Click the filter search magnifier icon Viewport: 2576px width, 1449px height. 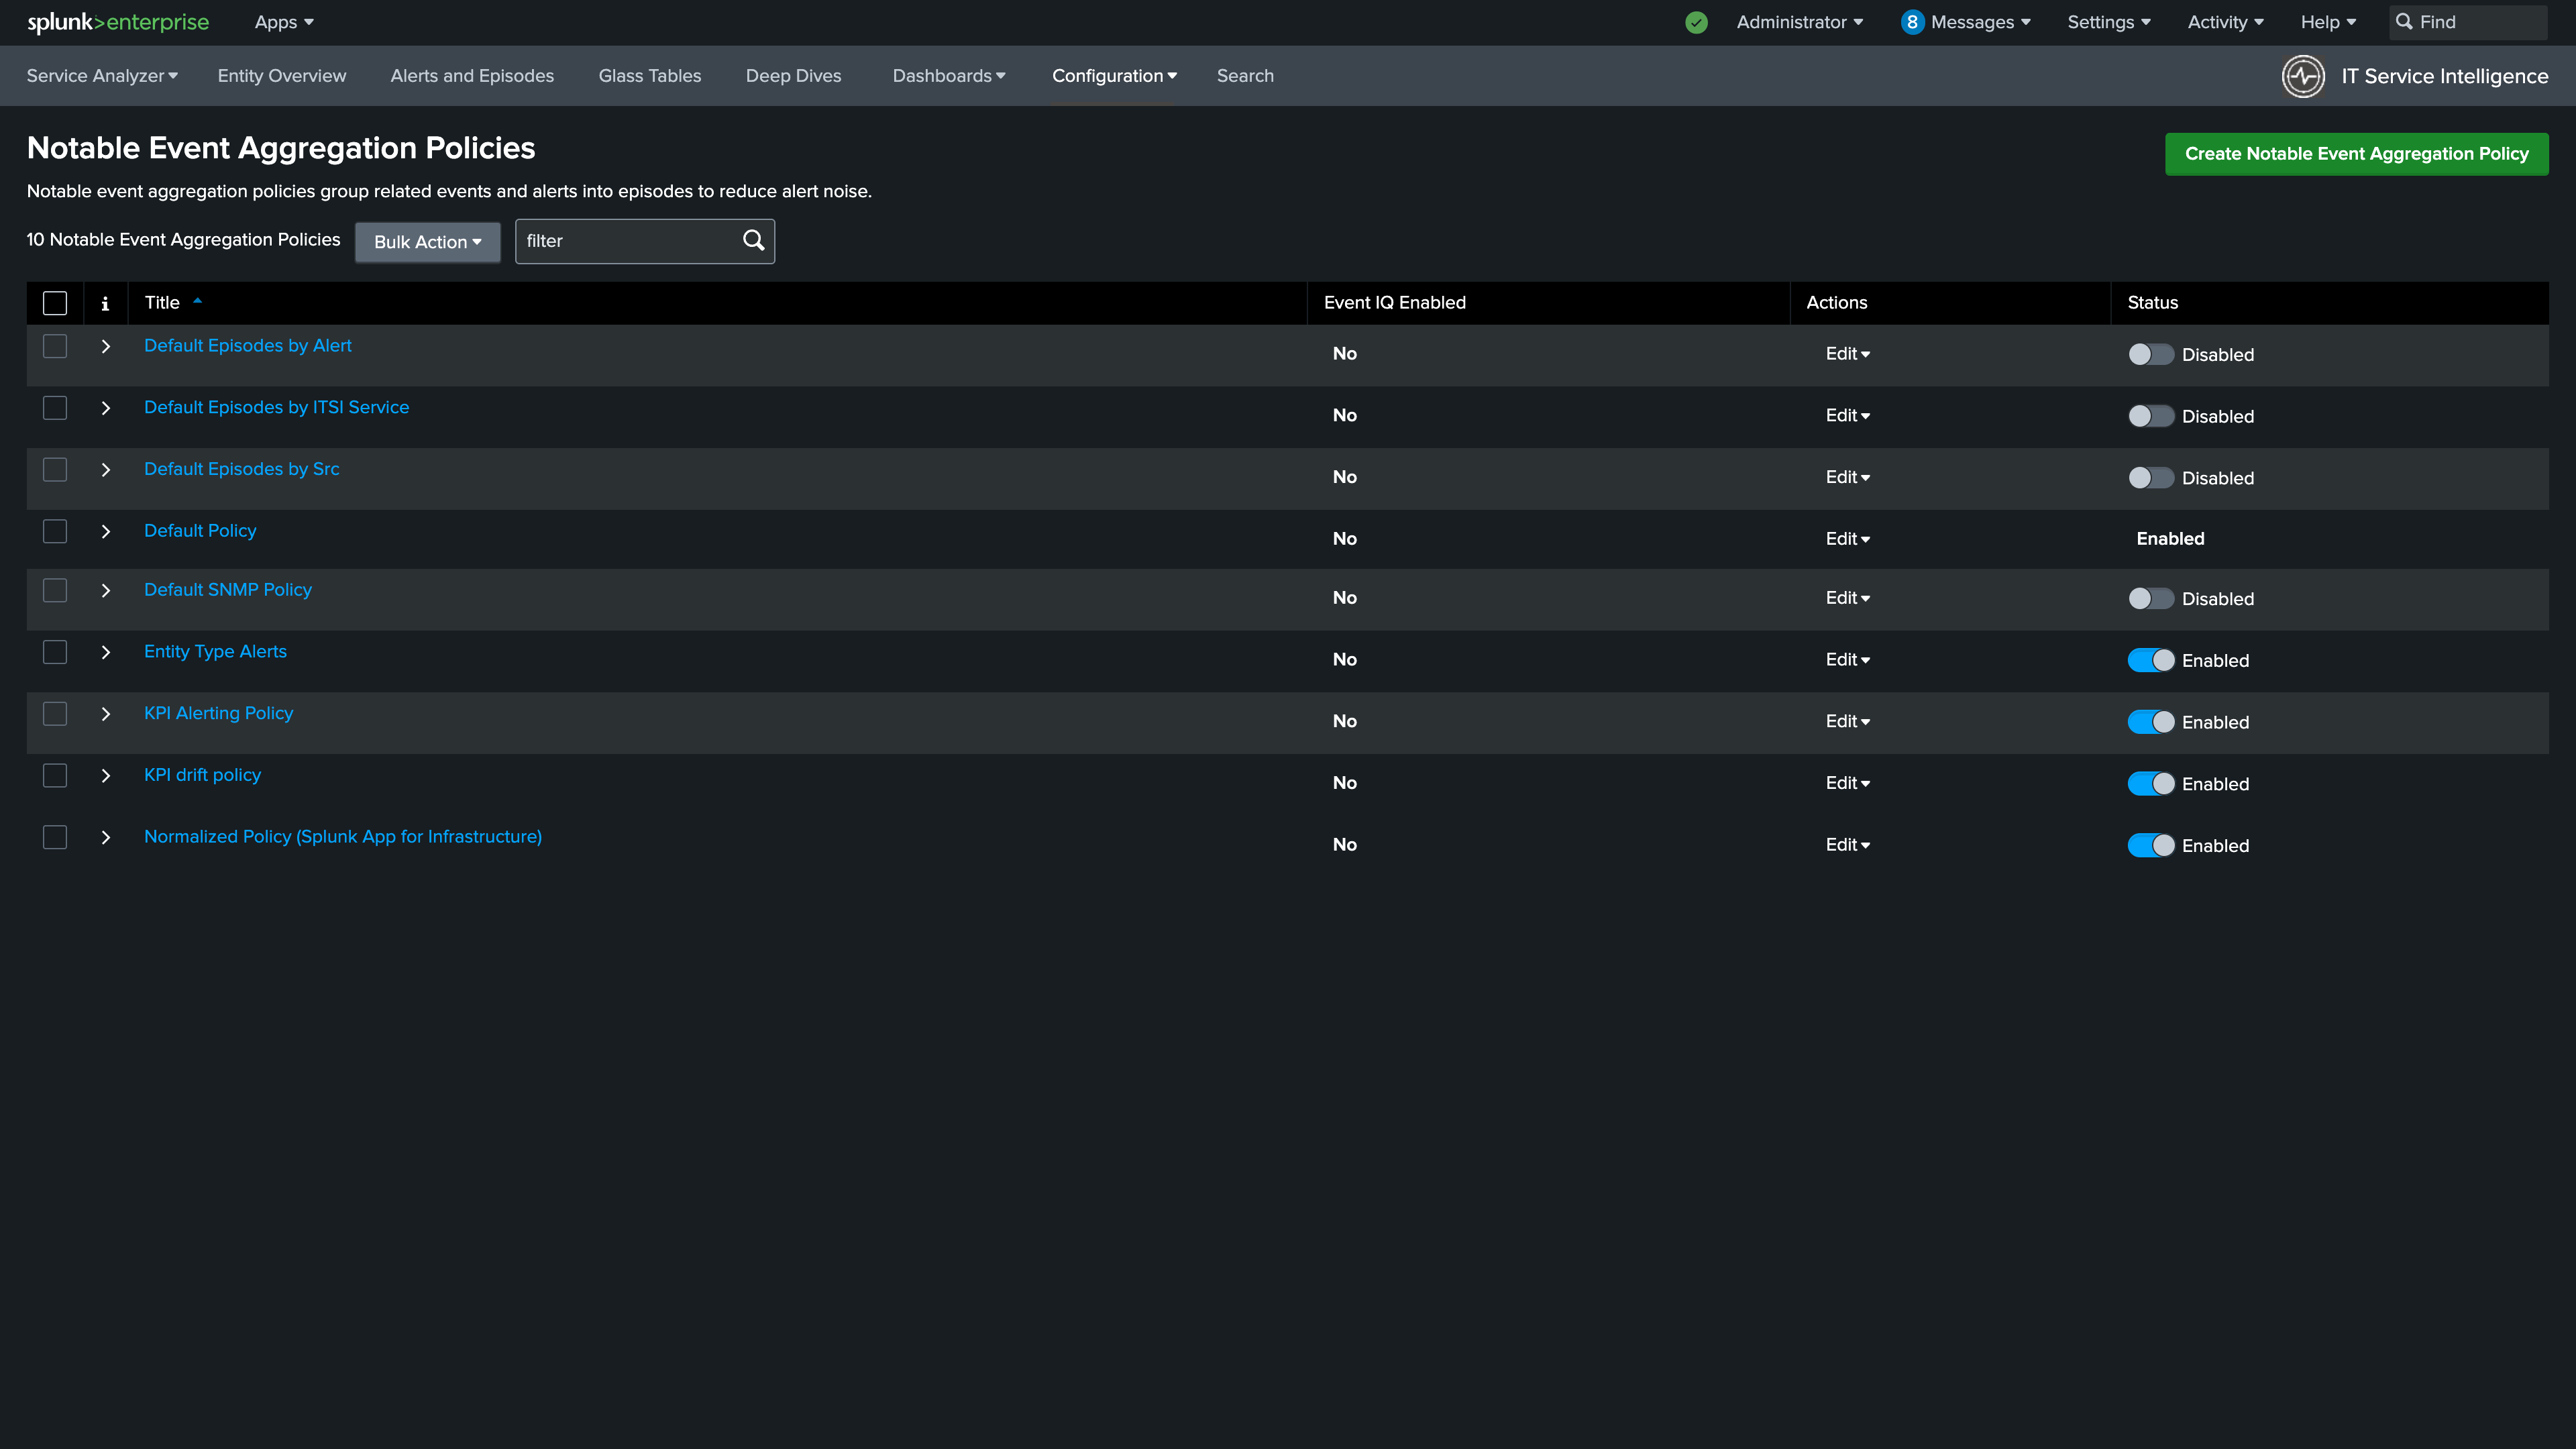[754, 241]
